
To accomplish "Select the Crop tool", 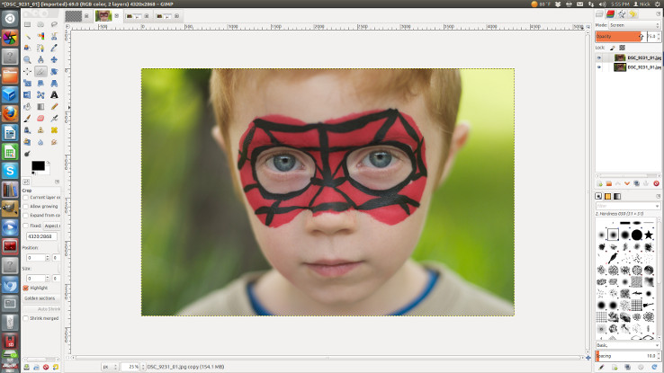I will point(40,72).
